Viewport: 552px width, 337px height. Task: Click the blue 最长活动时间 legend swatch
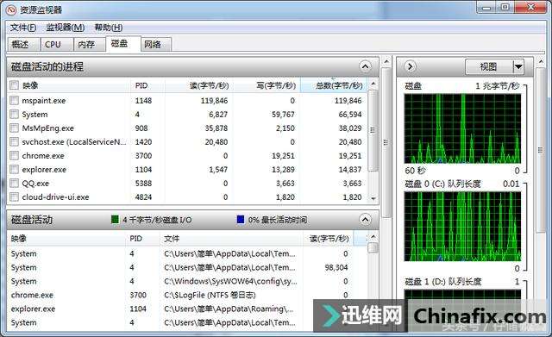[241, 220]
